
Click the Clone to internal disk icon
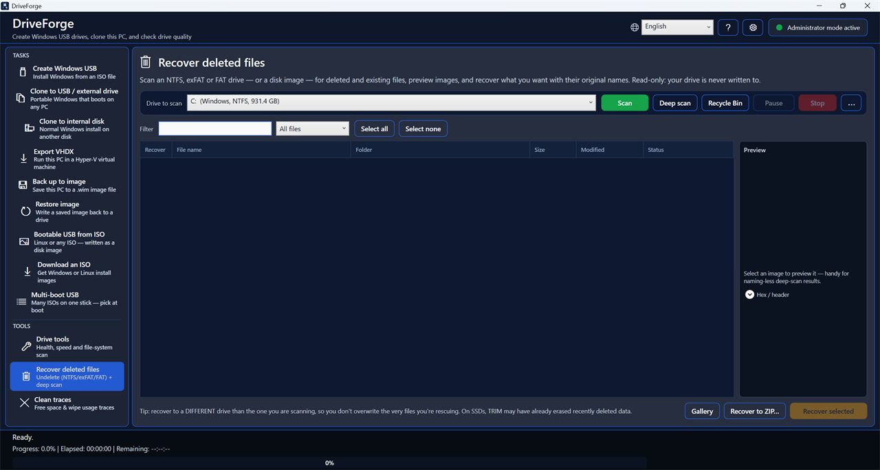[x=30, y=128]
